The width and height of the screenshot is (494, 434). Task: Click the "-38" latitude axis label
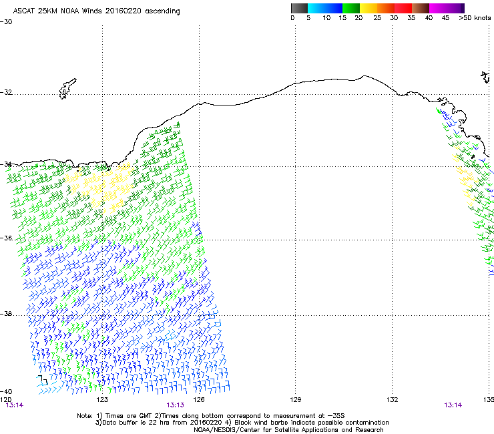[x=6, y=314]
